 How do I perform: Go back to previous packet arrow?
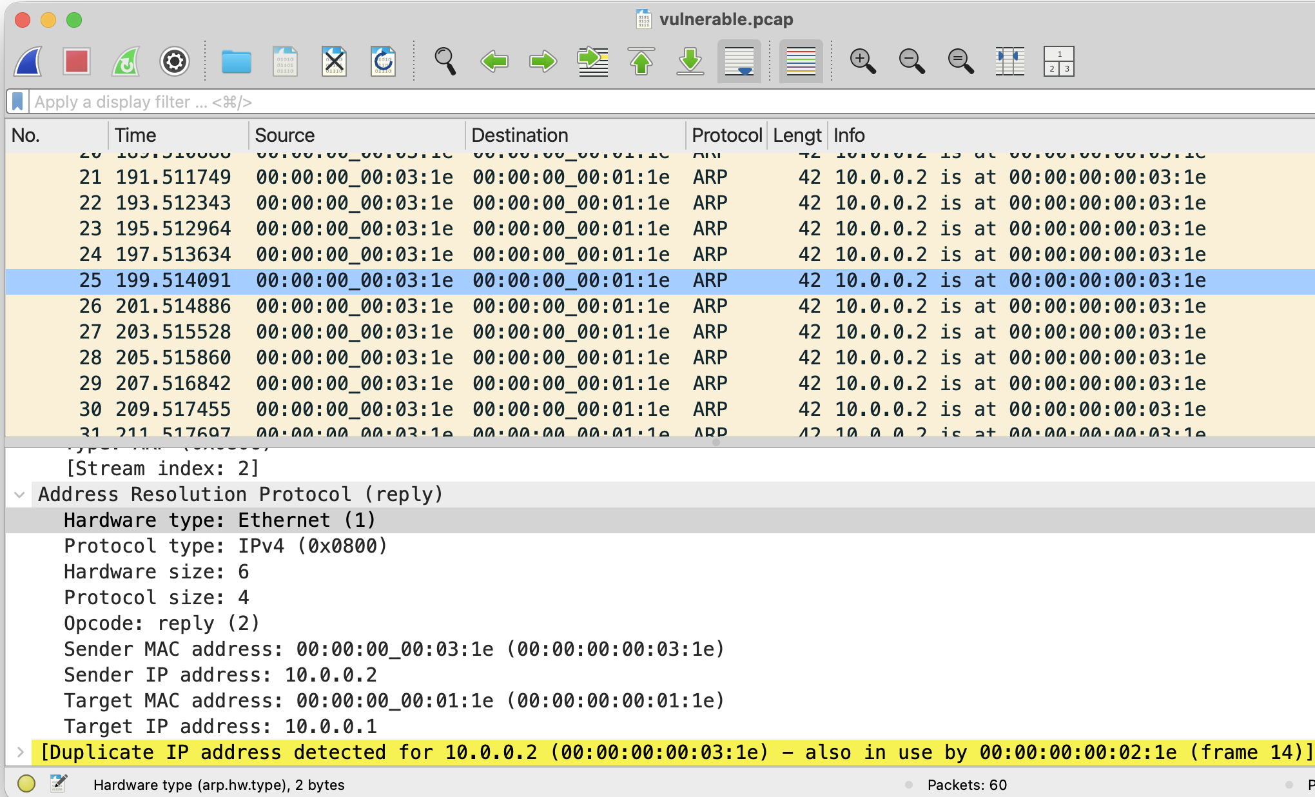[x=494, y=61]
